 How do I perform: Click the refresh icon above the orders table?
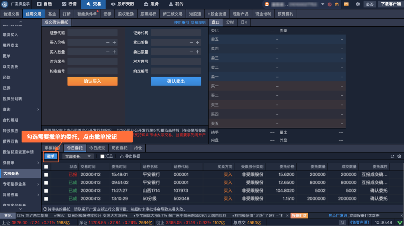pos(392,156)
